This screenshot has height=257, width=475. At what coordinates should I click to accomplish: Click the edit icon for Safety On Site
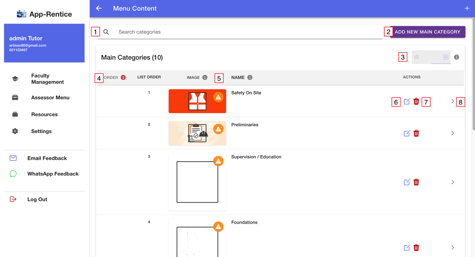pyautogui.click(x=407, y=102)
